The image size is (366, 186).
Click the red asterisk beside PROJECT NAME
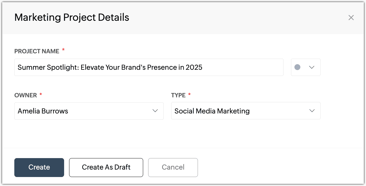click(x=63, y=51)
